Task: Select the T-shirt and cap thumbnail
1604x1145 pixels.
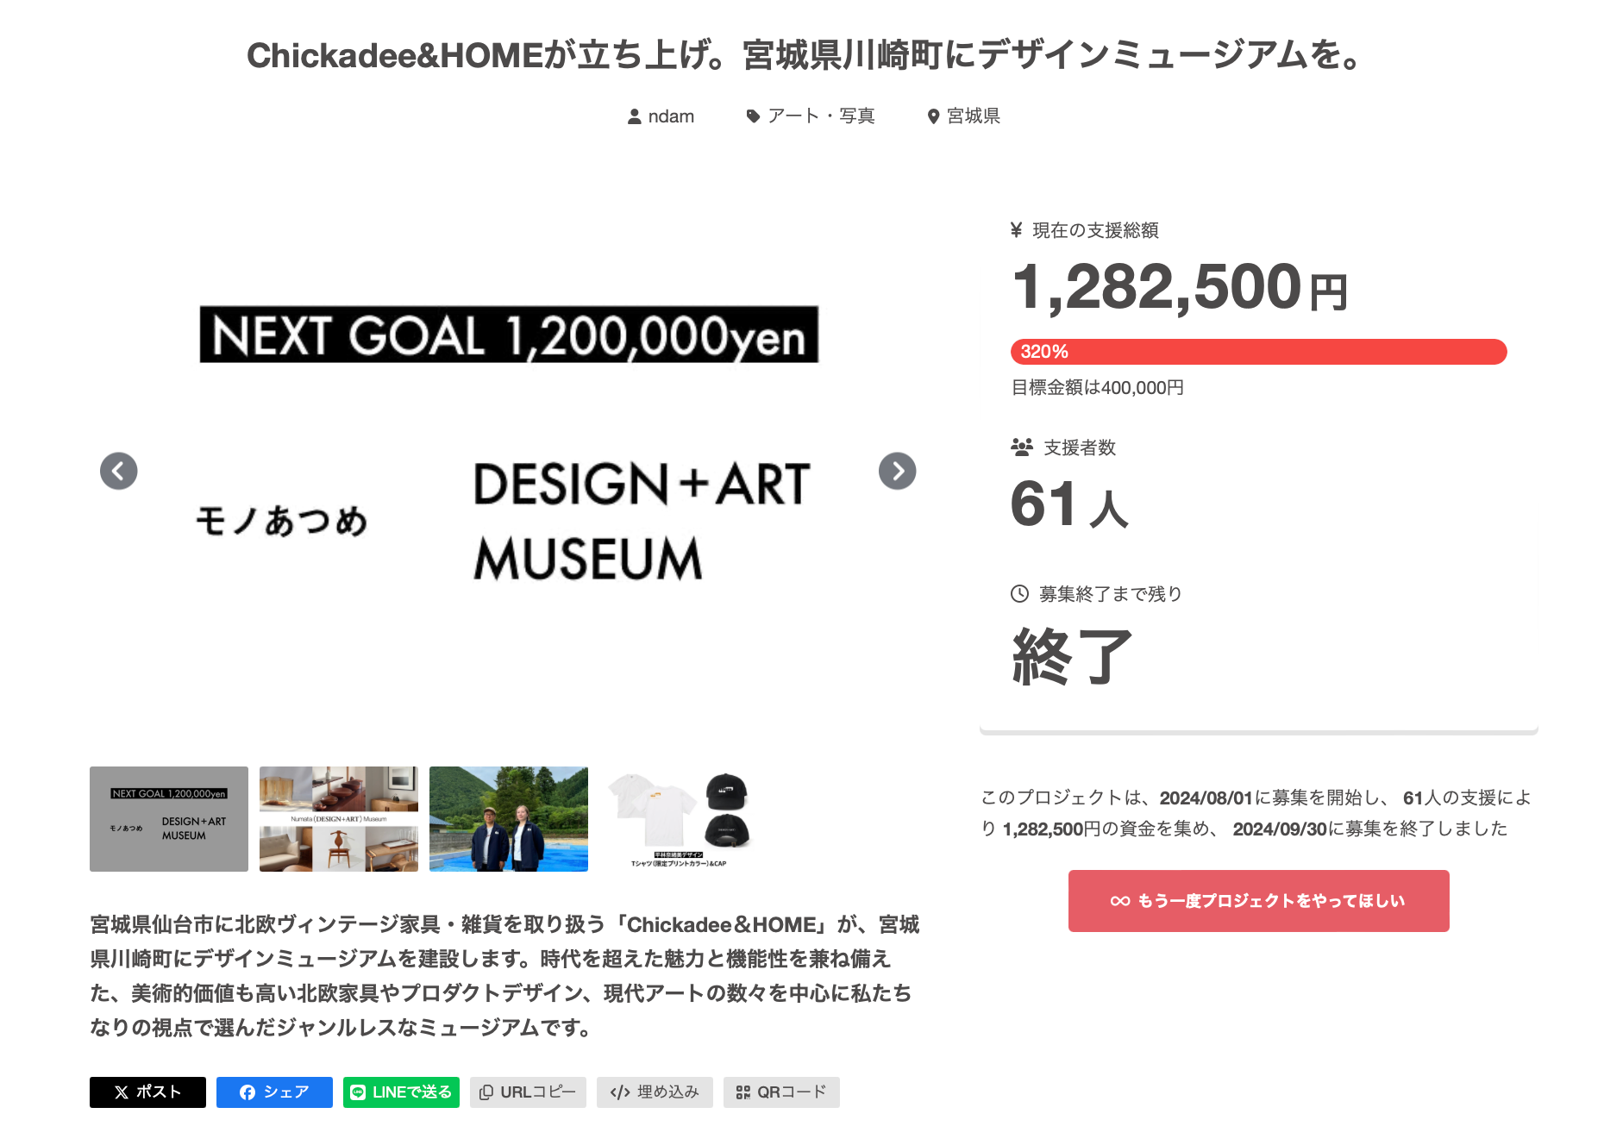Action: 679,819
